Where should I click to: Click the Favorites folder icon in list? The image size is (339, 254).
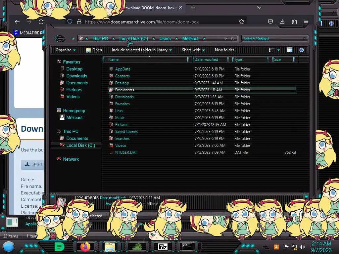pyautogui.click(x=111, y=104)
